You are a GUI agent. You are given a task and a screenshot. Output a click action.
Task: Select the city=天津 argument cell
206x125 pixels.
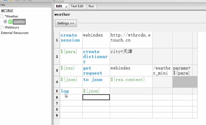(131, 57)
